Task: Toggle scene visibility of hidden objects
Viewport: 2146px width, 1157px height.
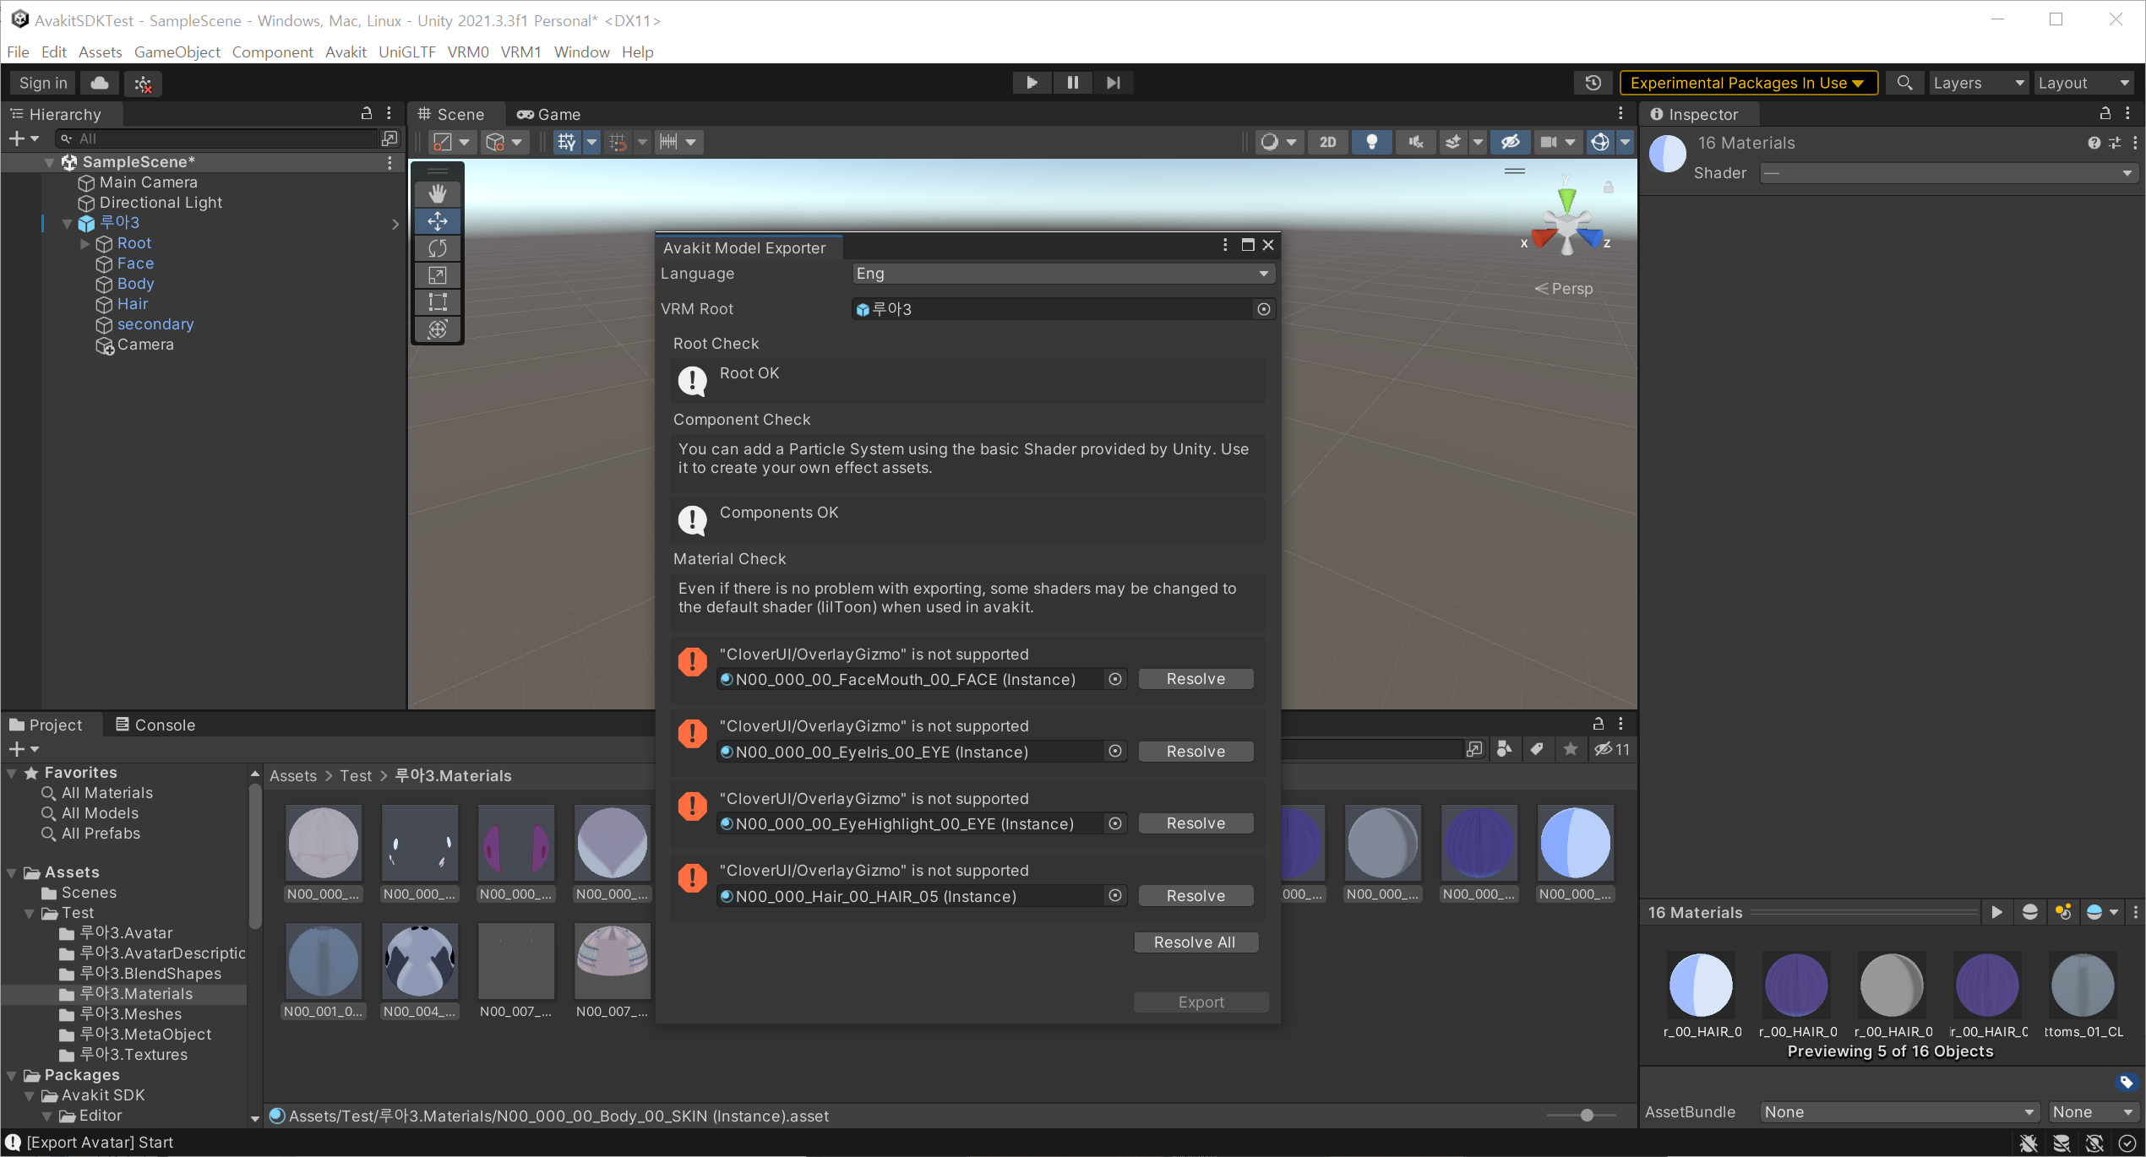Action: pyautogui.click(x=1511, y=142)
